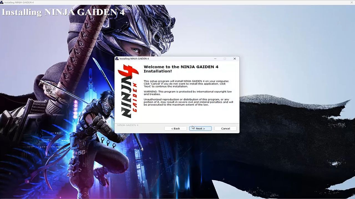Click the dialog title bar text

[134, 59]
